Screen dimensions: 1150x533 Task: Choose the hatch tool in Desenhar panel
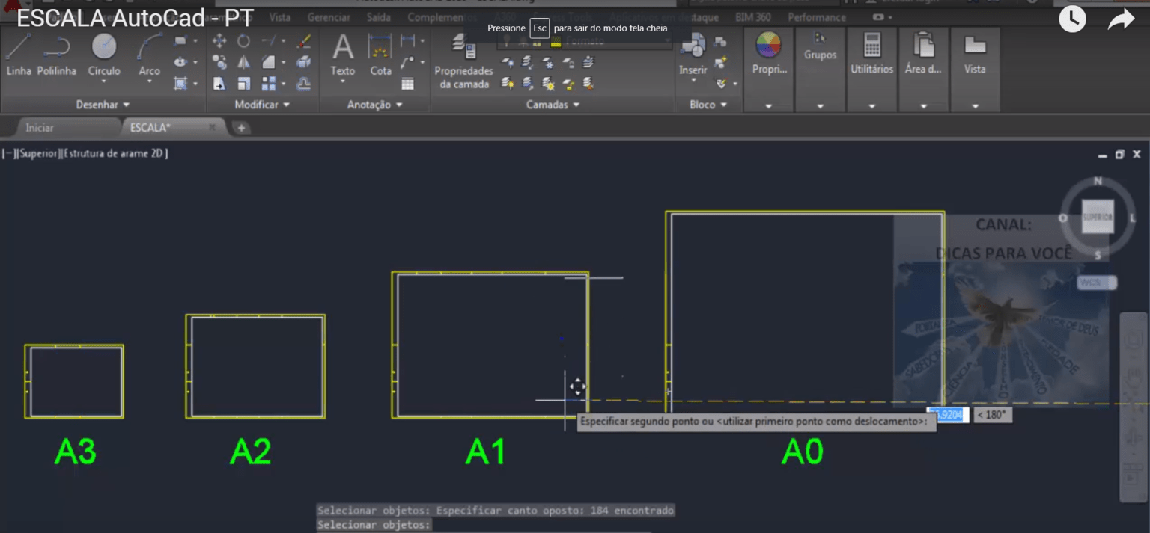pos(180,84)
